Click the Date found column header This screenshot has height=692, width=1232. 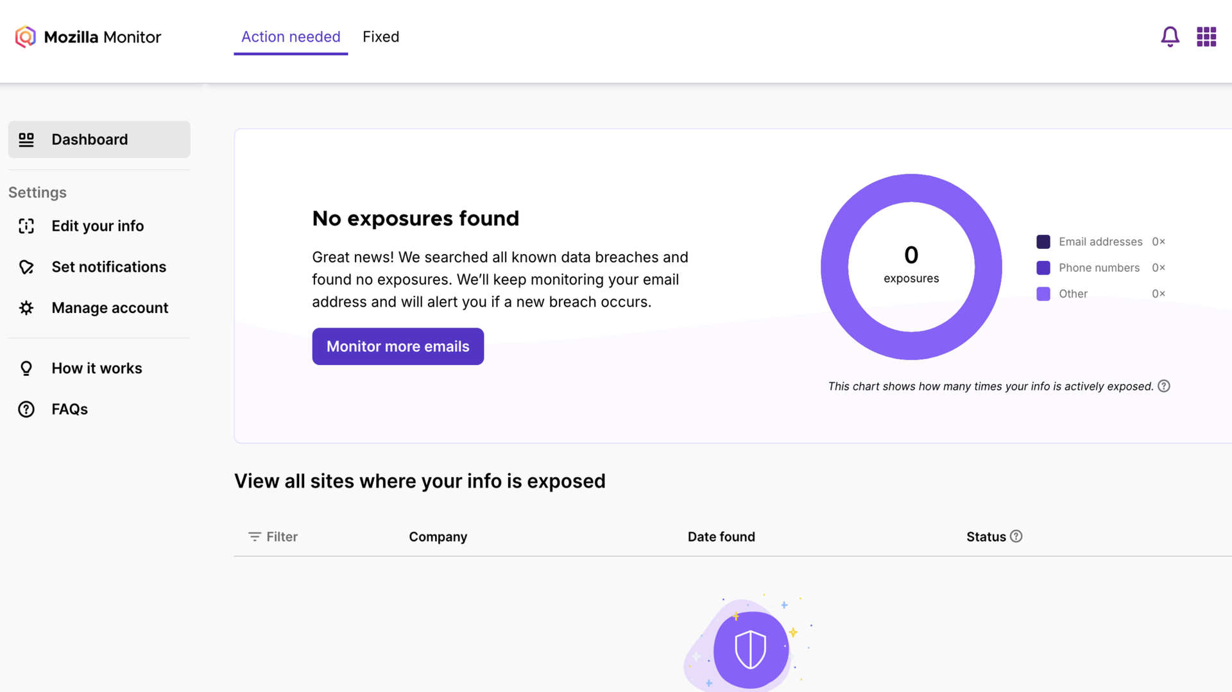point(721,537)
